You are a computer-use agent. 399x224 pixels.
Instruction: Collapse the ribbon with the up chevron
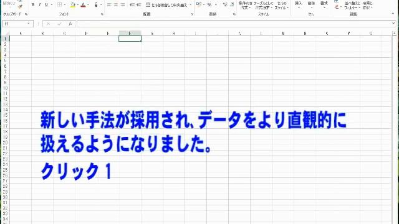[x=393, y=14]
